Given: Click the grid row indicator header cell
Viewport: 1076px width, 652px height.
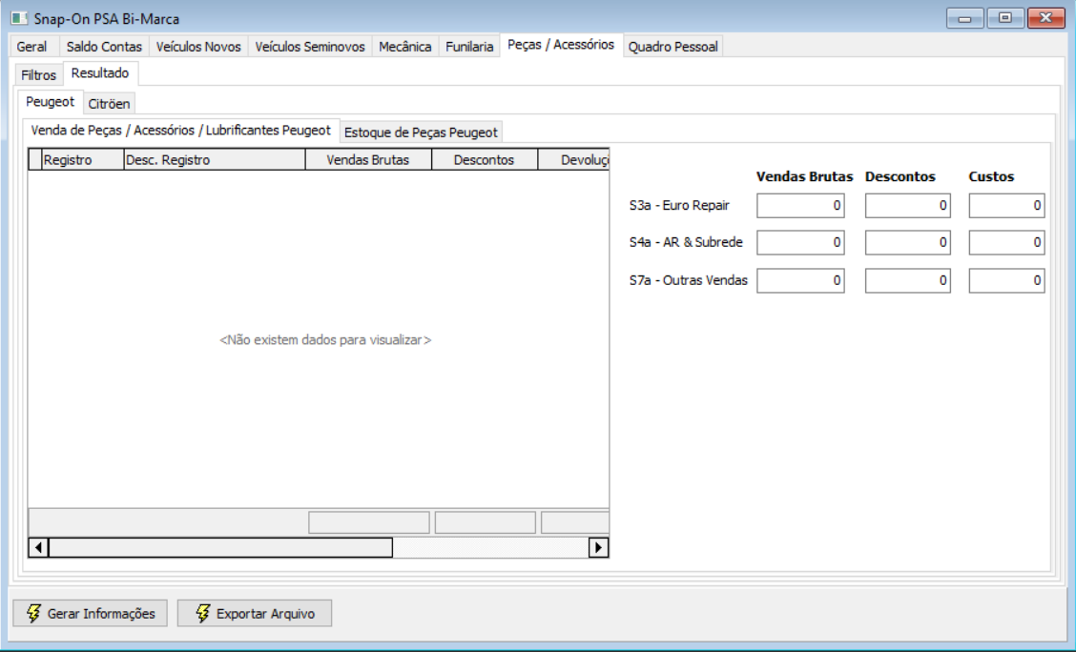Looking at the screenshot, I should (35, 160).
